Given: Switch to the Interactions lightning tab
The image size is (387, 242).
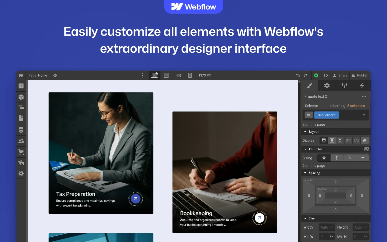Looking at the screenshot, I should coord(362,86).
